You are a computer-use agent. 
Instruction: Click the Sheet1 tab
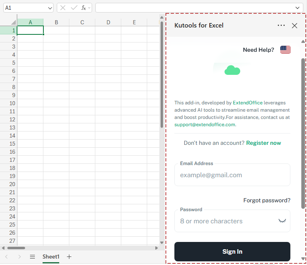coord(51,257)
